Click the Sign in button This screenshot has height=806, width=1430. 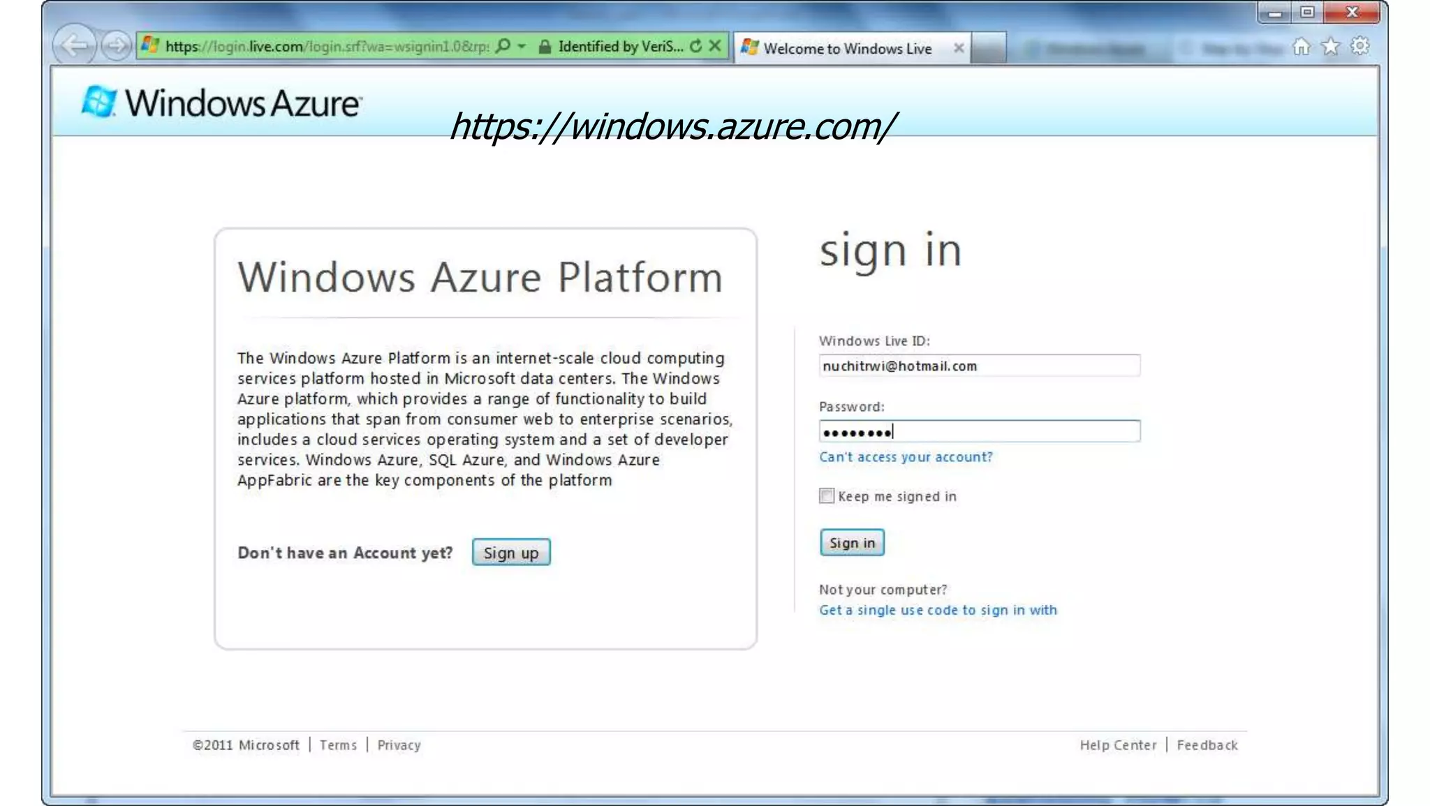852,543
